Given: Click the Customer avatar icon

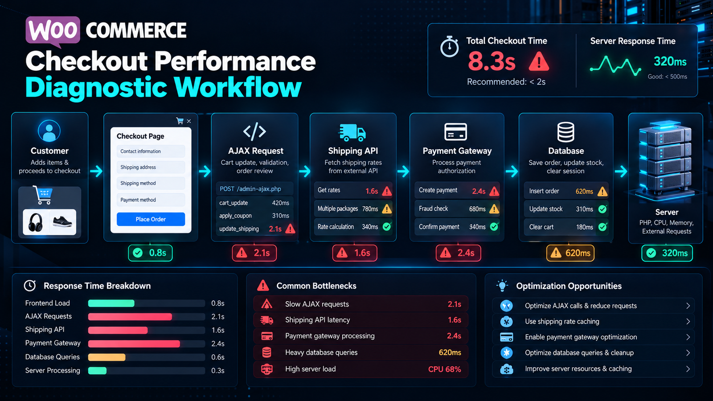Looking at the screenshot, I should coord(49,131).
